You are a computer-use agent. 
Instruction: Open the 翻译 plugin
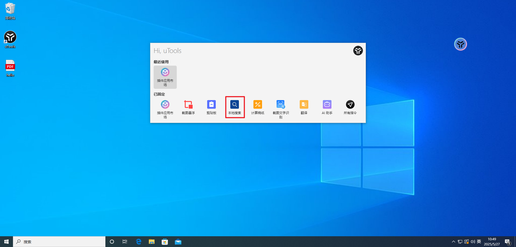click(304, 107)
